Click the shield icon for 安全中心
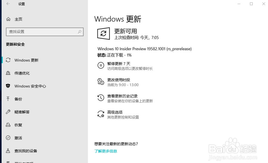The image size is (268, 163). point(8,86)
